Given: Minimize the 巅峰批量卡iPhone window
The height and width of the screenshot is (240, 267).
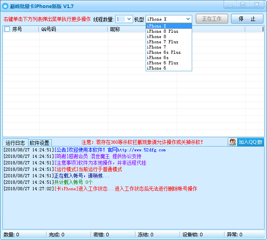Looking at the screenshot, I should [x=230, y=4].
